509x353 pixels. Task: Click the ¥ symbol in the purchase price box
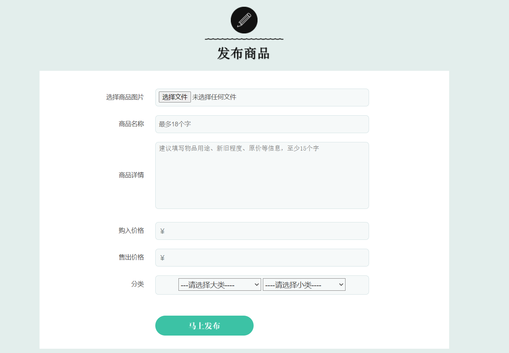coord(162,231)
